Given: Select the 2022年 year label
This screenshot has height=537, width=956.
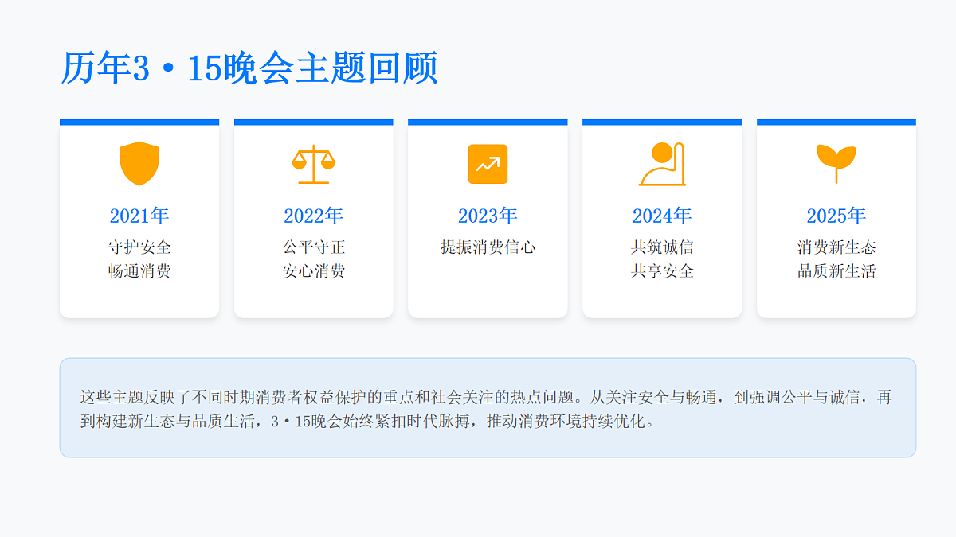Looking at the screenshot, I should point(314,216).
